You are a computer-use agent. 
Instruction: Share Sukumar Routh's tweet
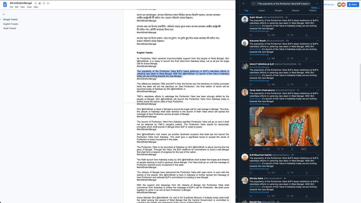(x=306, y=58)
